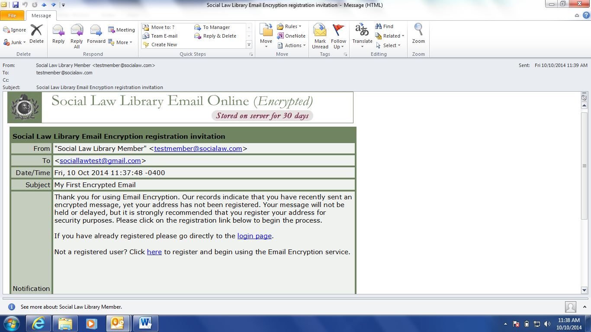Click the message scrollbar up arrow

584,105
